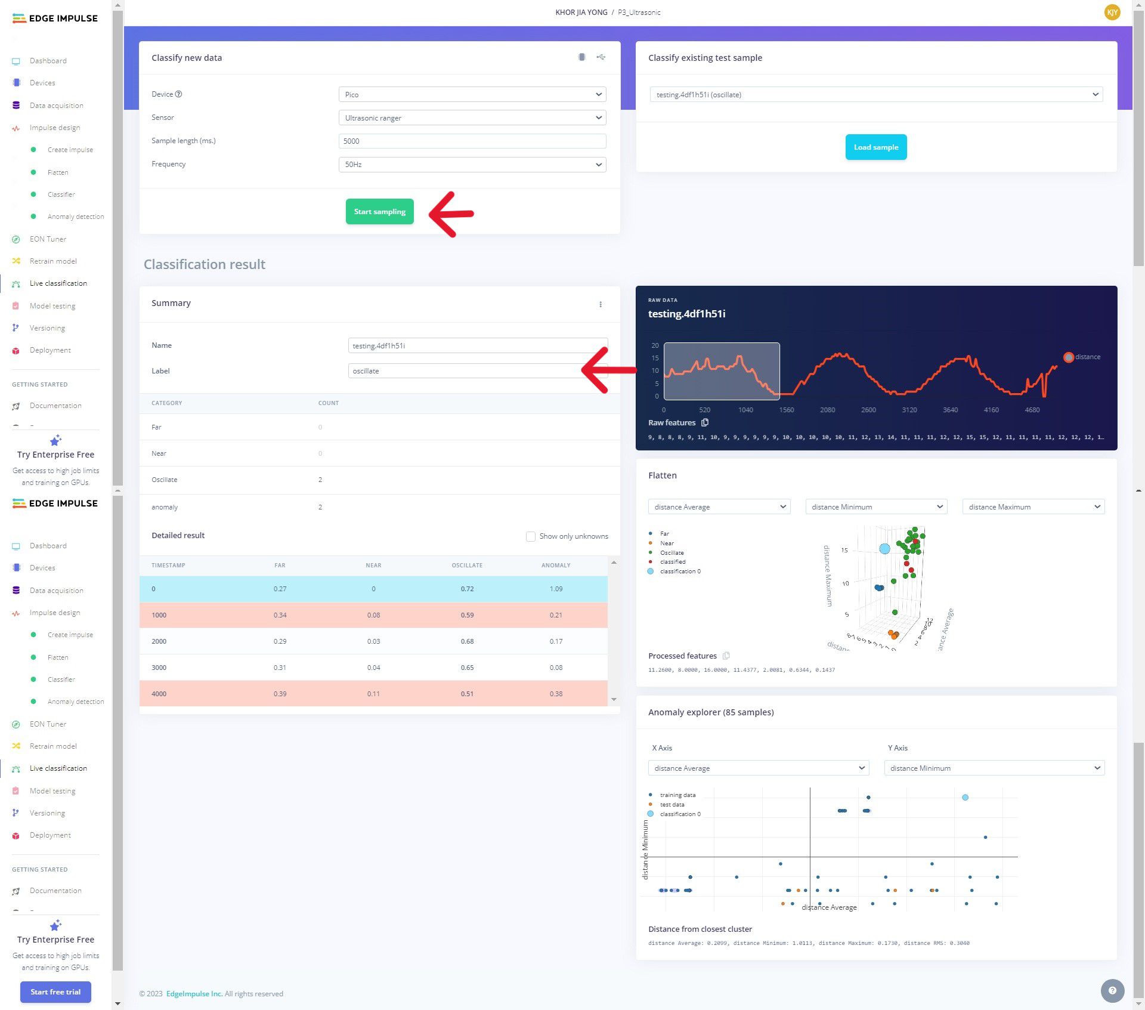Copy raw features with the clipboard icon
Image resolution: width=1145 pixels, height=1010 pixels.
coord(705,422)
